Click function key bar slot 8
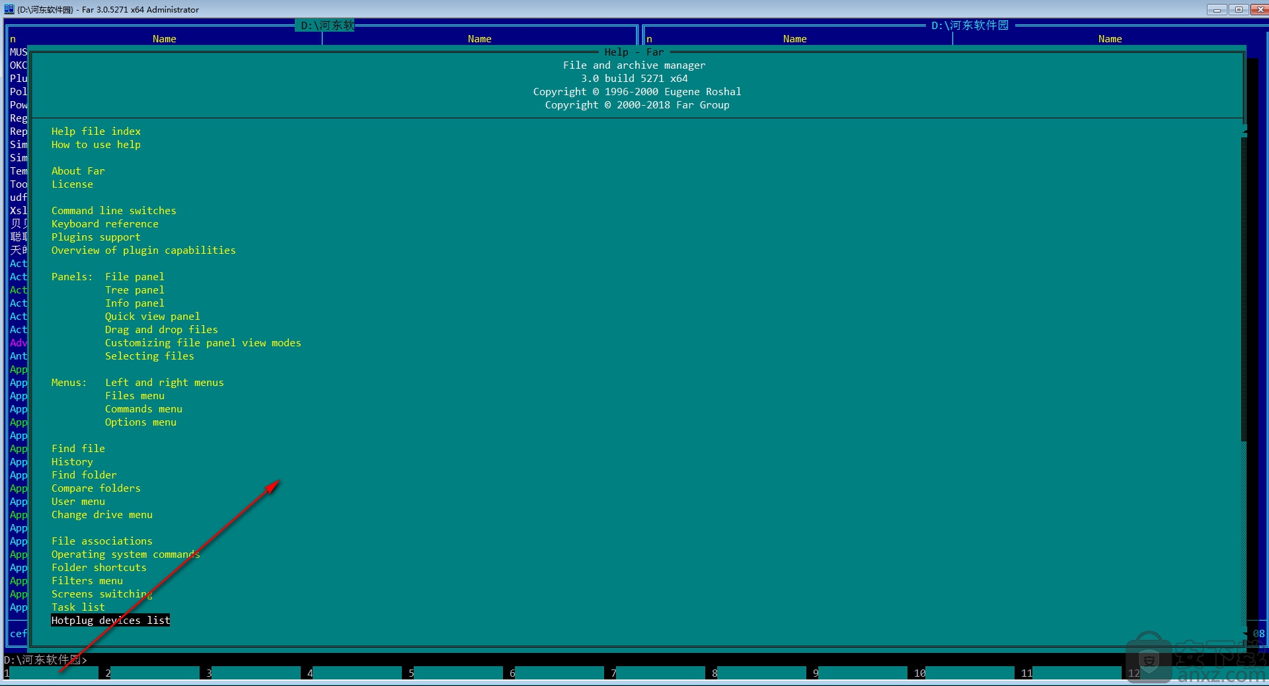The height and width of the screenshot is (686, 1269). pyautogui.click(x=759, y=673)
